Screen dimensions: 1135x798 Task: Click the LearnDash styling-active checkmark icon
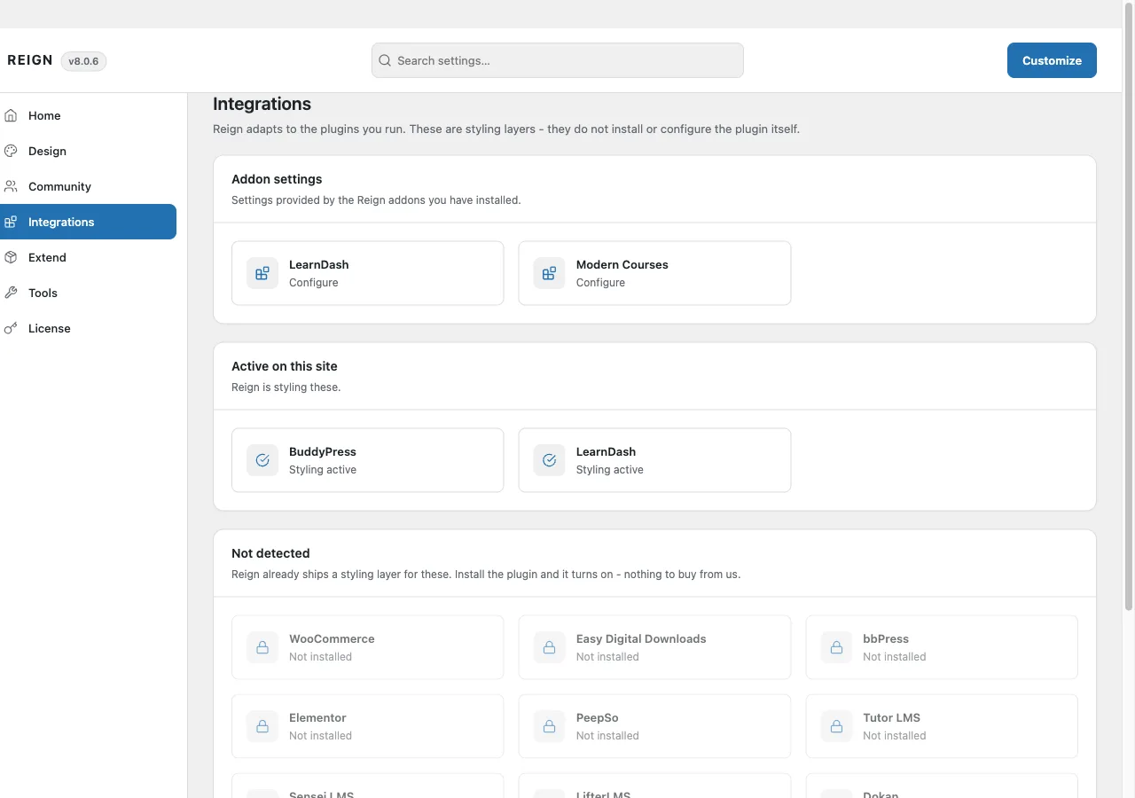[550, 460]
